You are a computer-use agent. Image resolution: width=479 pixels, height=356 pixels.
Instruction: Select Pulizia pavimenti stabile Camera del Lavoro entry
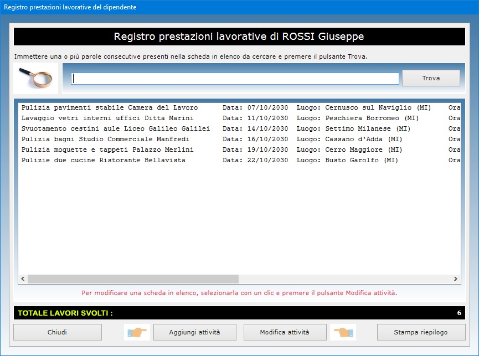coord(110,107)
